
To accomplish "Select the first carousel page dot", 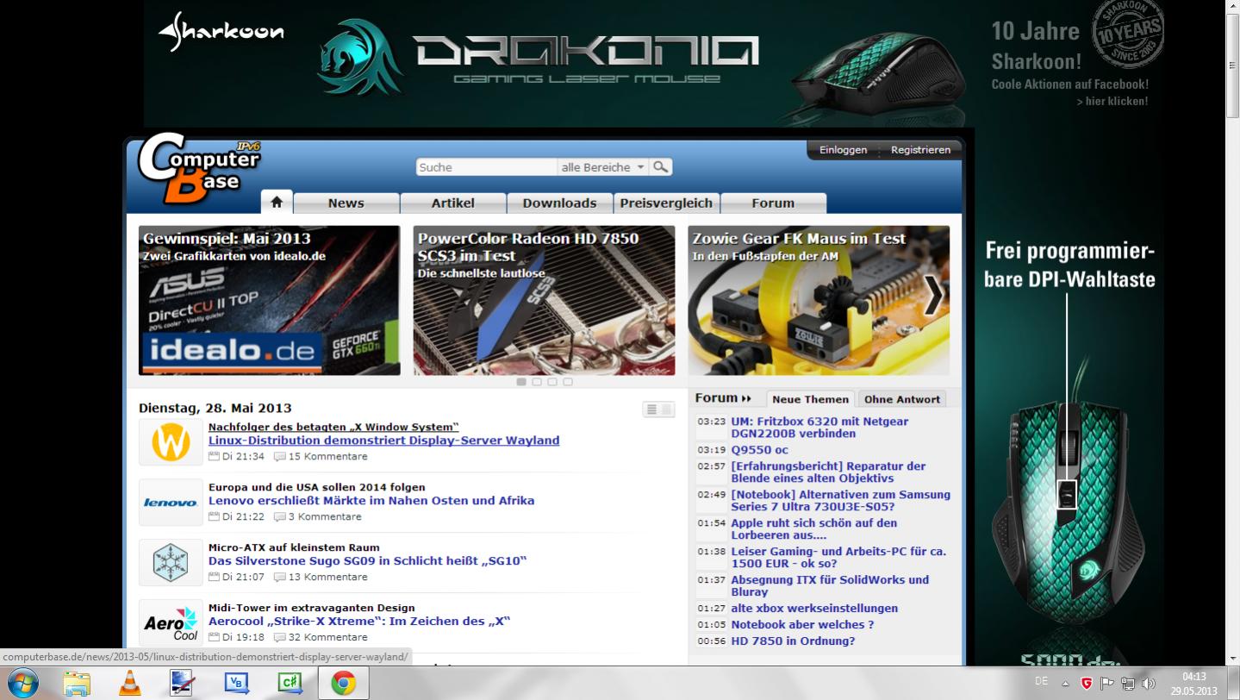I will click(x=521, y=381).
